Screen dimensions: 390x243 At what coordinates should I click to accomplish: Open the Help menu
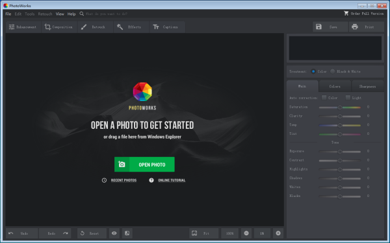pos(71,14)
